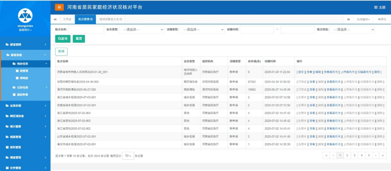
Task: Select cell 浙江省其他2025-07-02-004
Action: (119, 113)
